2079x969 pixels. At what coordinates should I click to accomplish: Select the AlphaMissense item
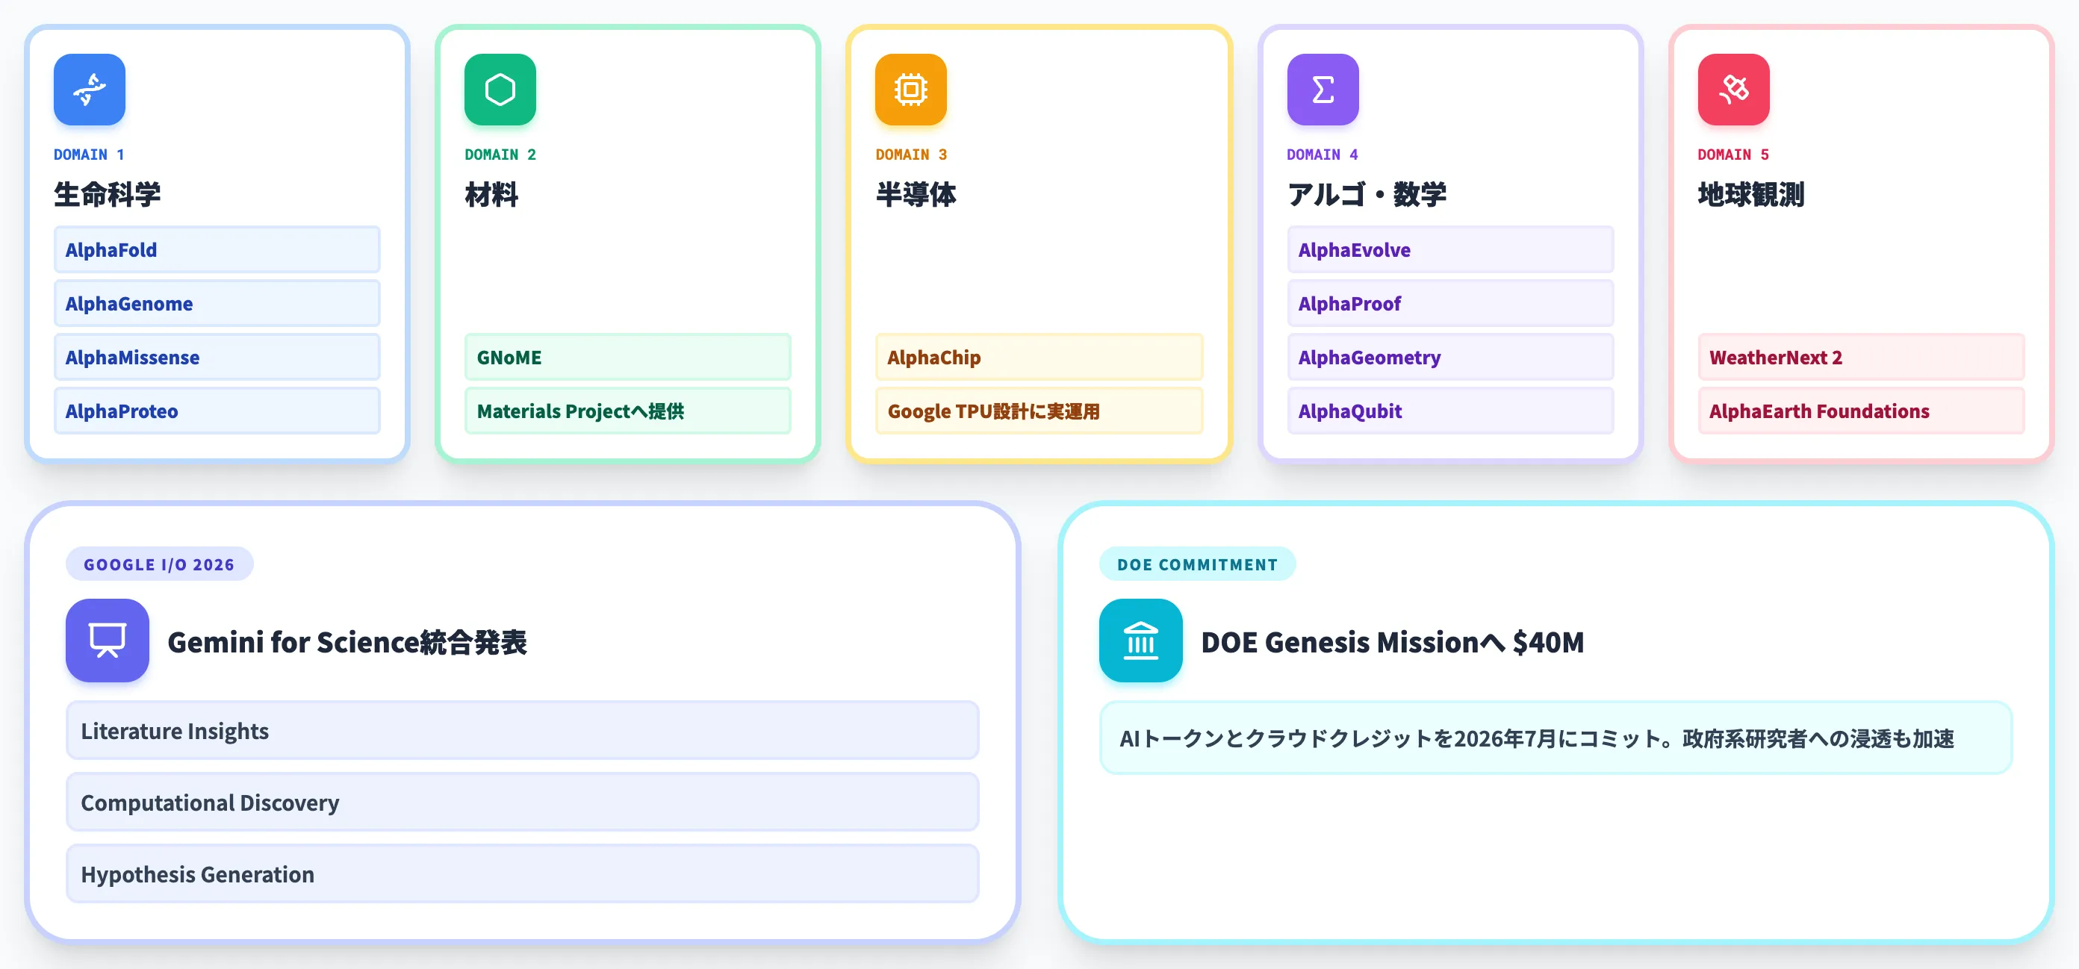click(x=217, y=358)
